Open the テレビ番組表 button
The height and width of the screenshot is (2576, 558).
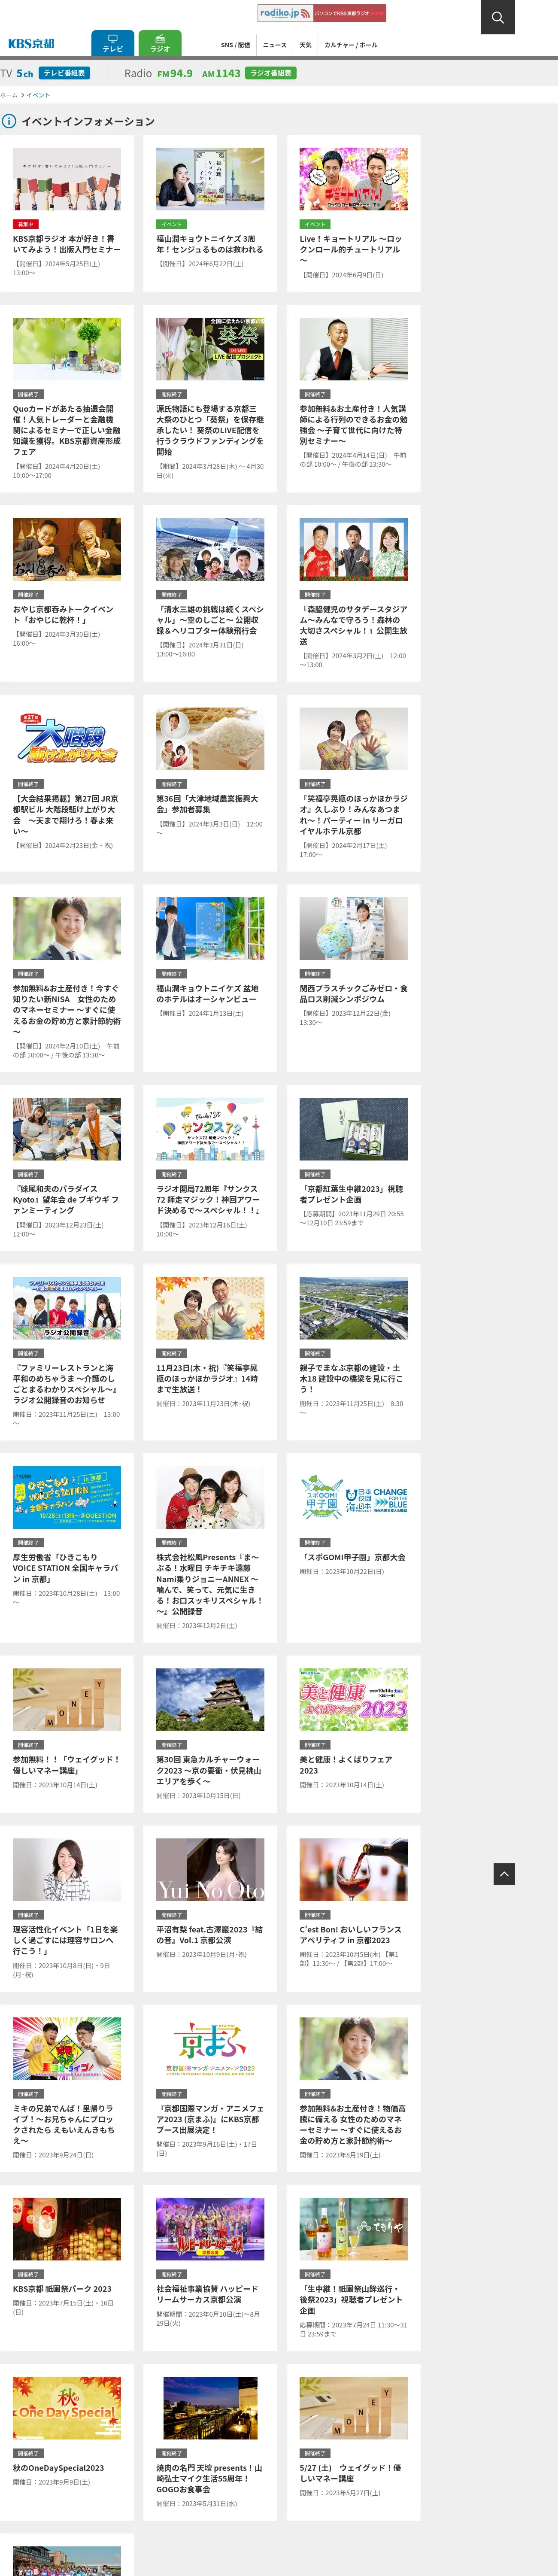64,73
